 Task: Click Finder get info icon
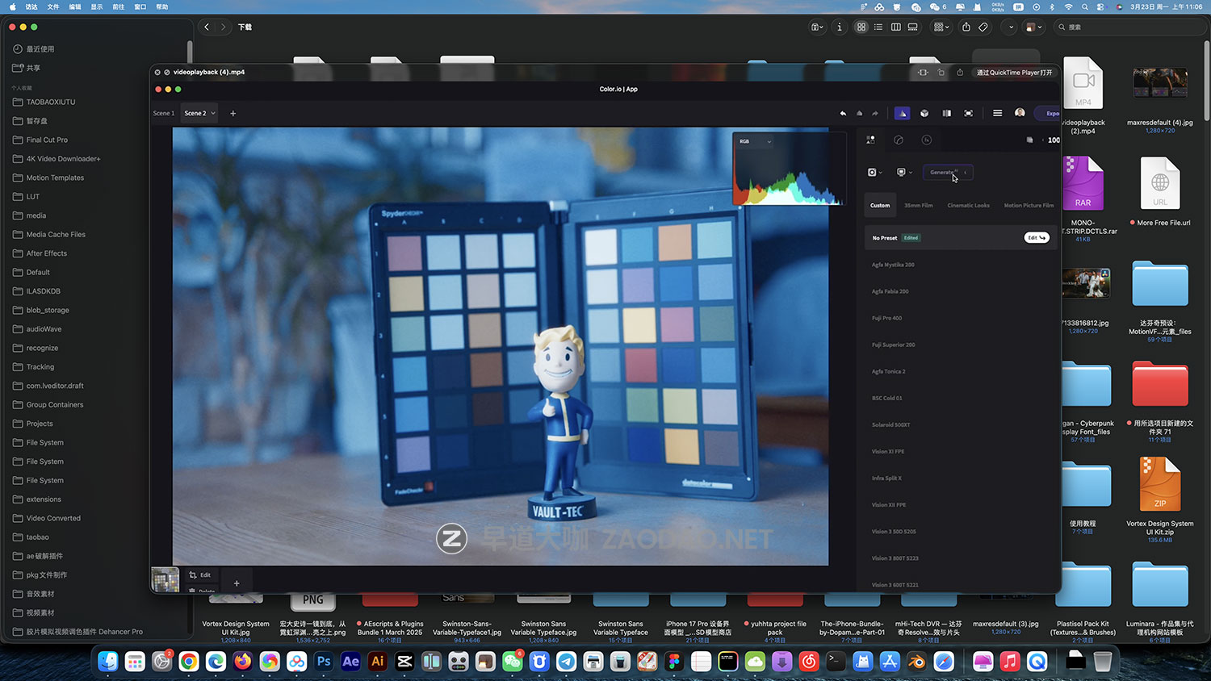(840, 27)
